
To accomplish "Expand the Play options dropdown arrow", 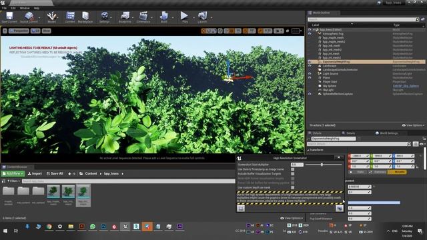I will click(193, 17).
